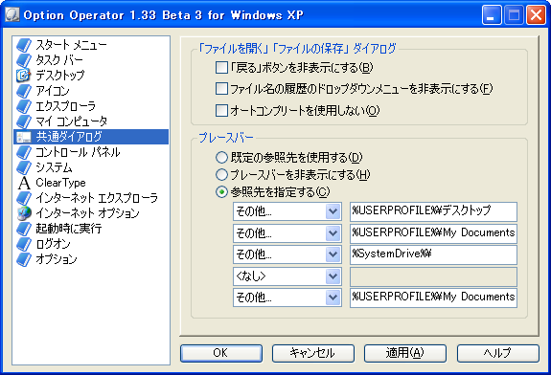Click the システム book icon

24,167
